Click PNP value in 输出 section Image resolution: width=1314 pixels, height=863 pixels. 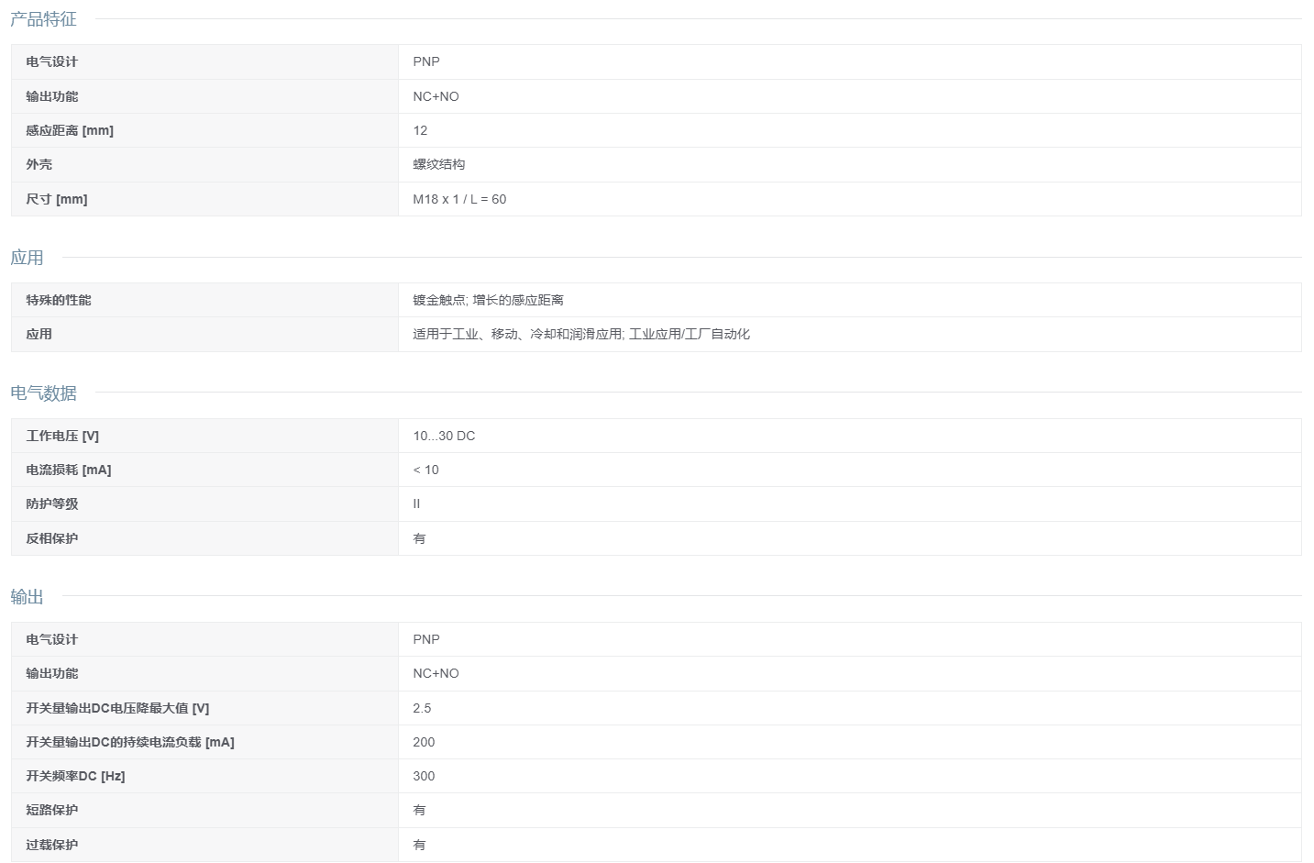(426, 639)
